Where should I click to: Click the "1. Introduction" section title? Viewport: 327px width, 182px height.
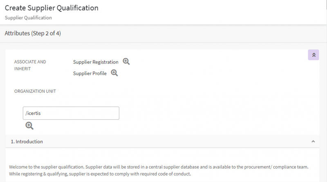[x=27, y=142]
